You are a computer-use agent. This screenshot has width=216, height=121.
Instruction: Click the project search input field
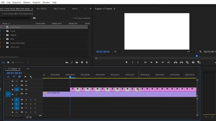point(15,18)
